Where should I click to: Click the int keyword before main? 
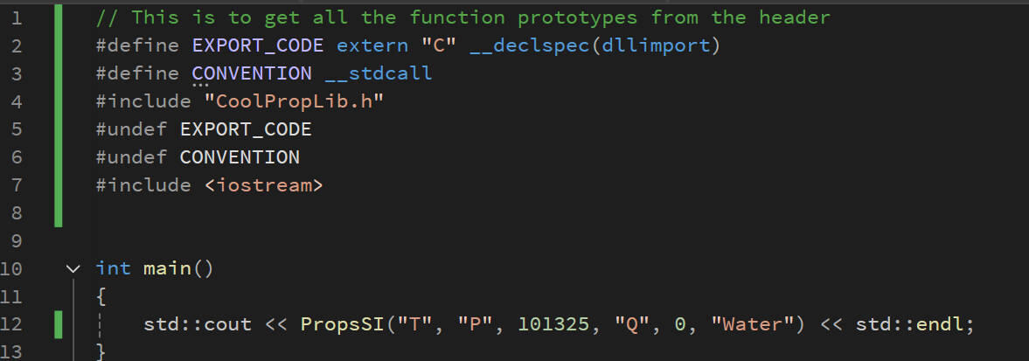coord(114,268)
